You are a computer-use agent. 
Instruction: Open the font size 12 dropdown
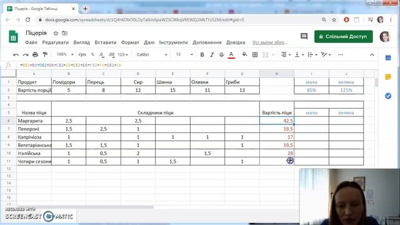184,54
